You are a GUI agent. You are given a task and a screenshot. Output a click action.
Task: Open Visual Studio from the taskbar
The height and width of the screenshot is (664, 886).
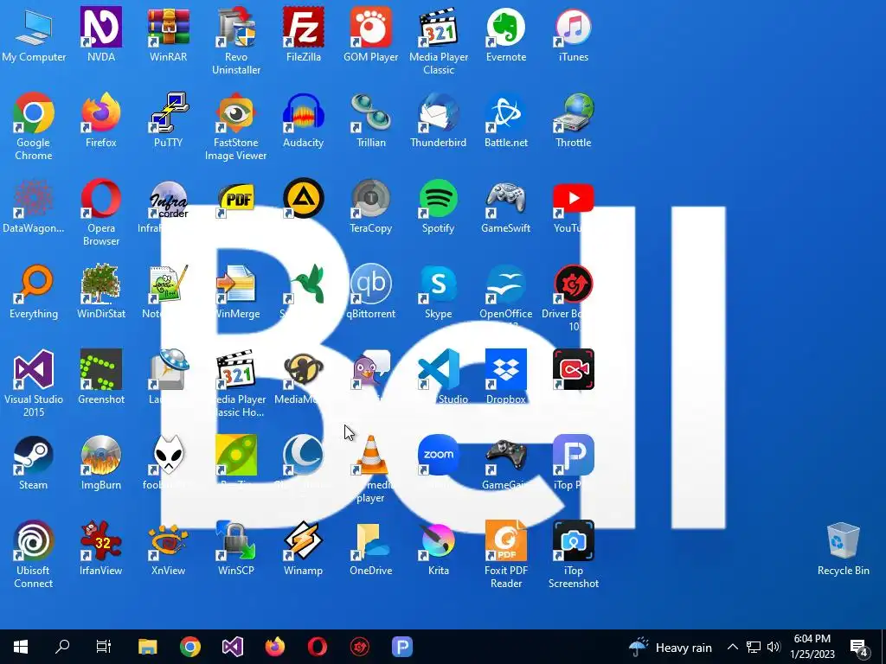pos(233,647)
